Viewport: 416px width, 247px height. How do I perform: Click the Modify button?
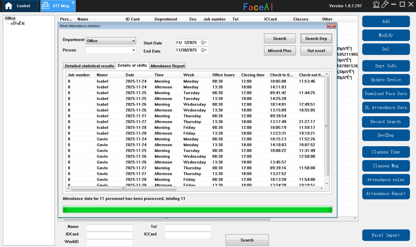[386, 35]
